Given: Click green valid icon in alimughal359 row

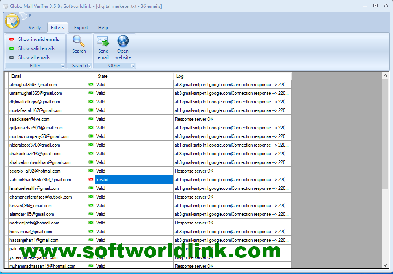Looking at the screenshot, I should click(x=91, y=85).
